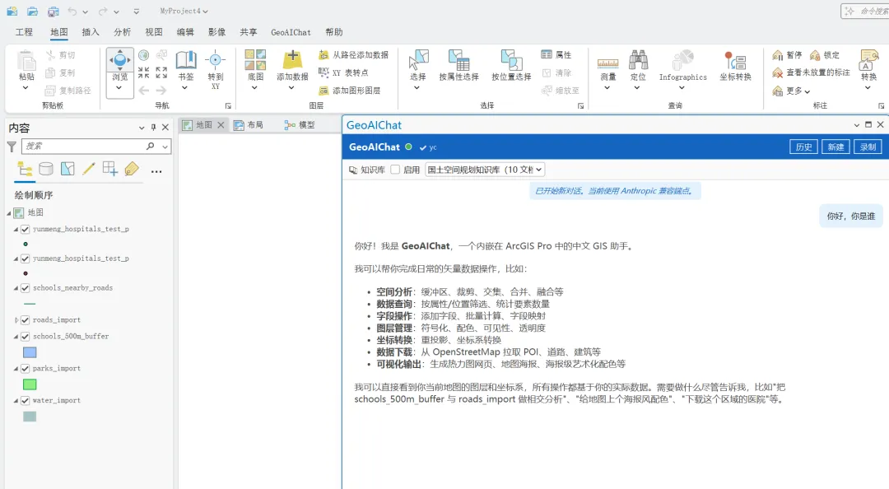Open the Insert (插入) ribbon tab

click(91, 32)
